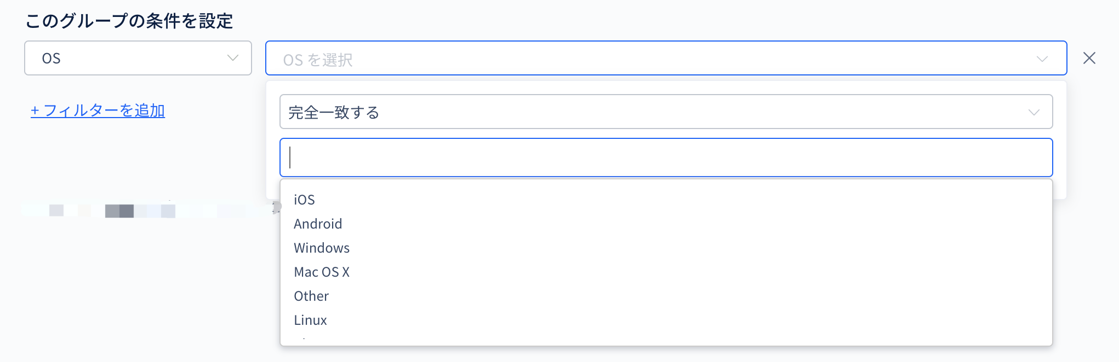Click the '+ フィルターを追加' link

coord(98,110)
